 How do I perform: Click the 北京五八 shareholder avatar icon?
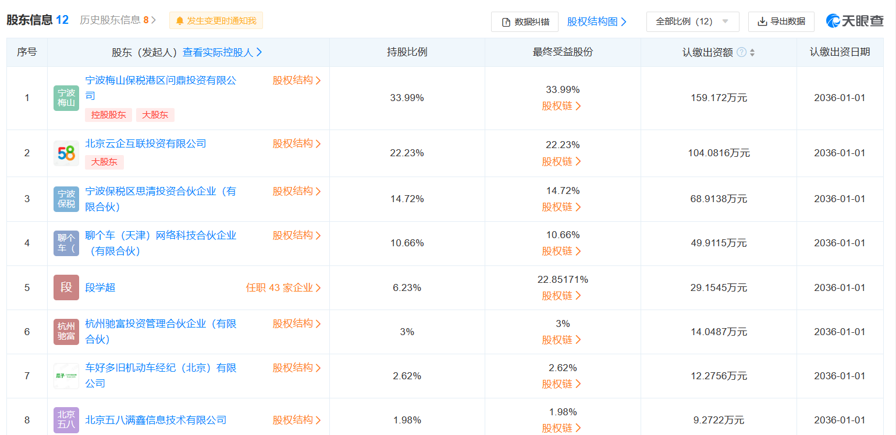pyautogui.click(x=66, y=420)
